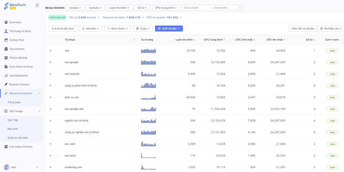
Task: Open Nén ảnh submenu item
Action: 12,129
